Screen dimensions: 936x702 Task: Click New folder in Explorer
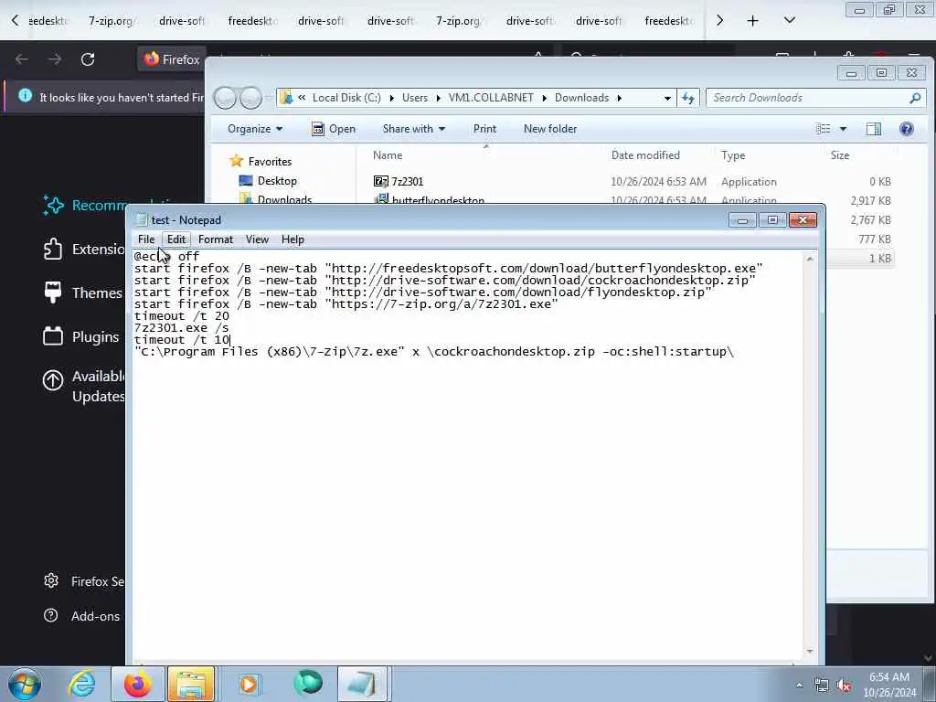549,129
